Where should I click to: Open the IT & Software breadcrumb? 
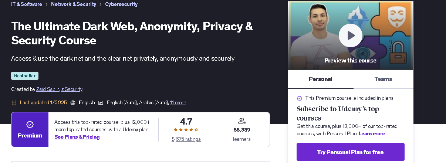pos(26,4)
